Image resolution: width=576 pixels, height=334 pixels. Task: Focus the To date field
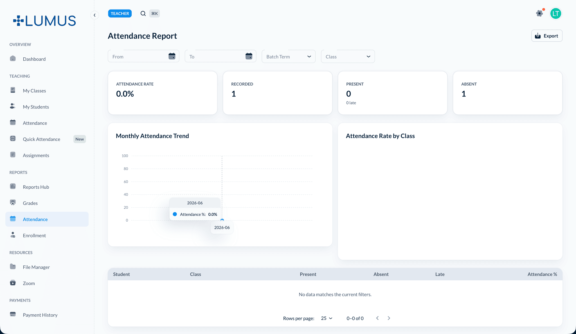[220, 56]
